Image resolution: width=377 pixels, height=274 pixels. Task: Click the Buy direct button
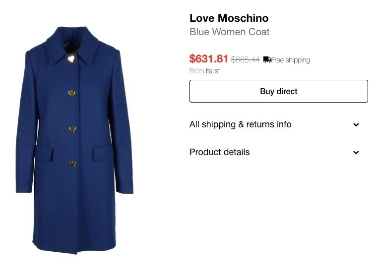(278, 91)
